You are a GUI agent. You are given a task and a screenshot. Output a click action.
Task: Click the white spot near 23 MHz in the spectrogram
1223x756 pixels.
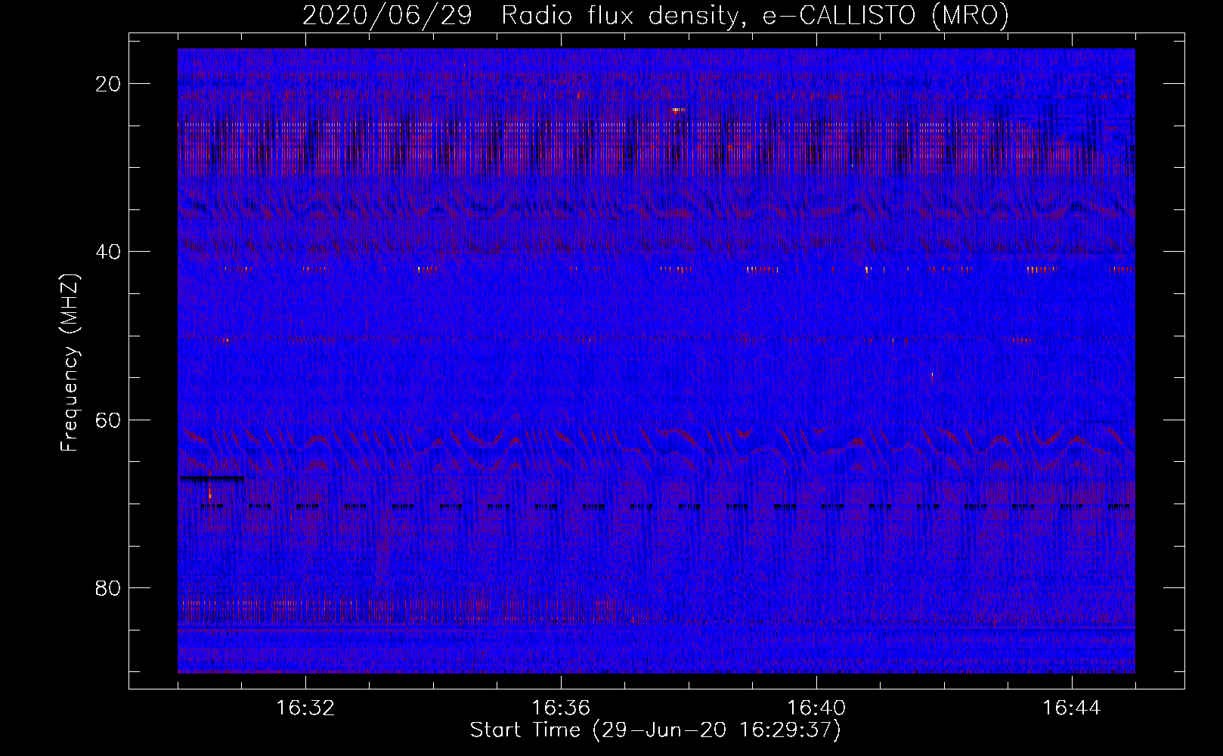click(678, 110)
